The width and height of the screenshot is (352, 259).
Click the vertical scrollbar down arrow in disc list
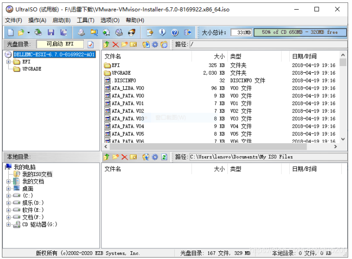coord(343,139)
